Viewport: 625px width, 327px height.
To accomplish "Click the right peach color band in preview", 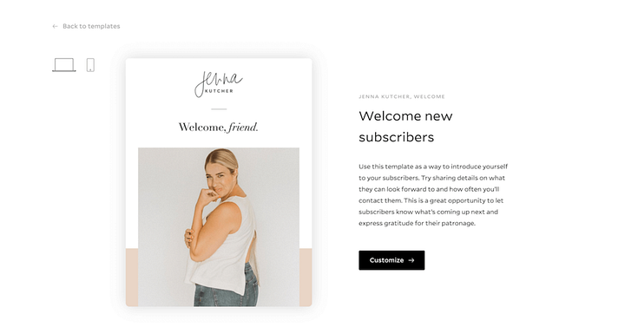I will tap(306, 278).
